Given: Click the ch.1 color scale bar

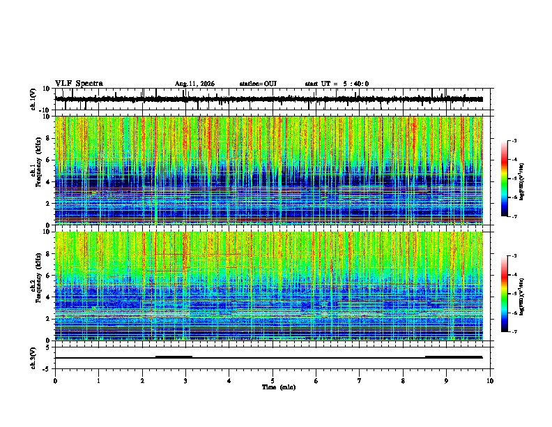Looking at the screenshot, I should coord(505,179).
